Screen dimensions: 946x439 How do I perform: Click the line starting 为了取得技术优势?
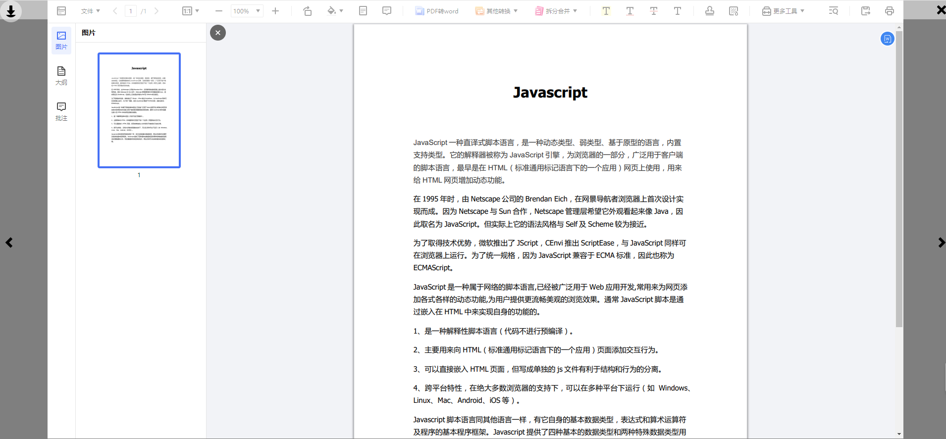[550, 243]
